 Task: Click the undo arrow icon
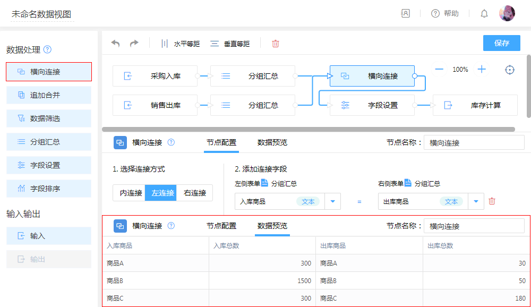(115, 44)
